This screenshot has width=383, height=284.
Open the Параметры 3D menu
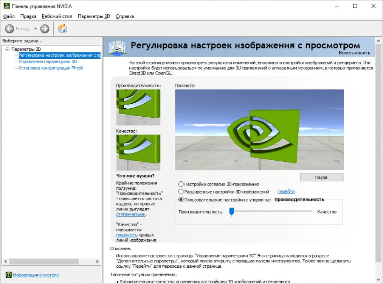tap(94, 16)
